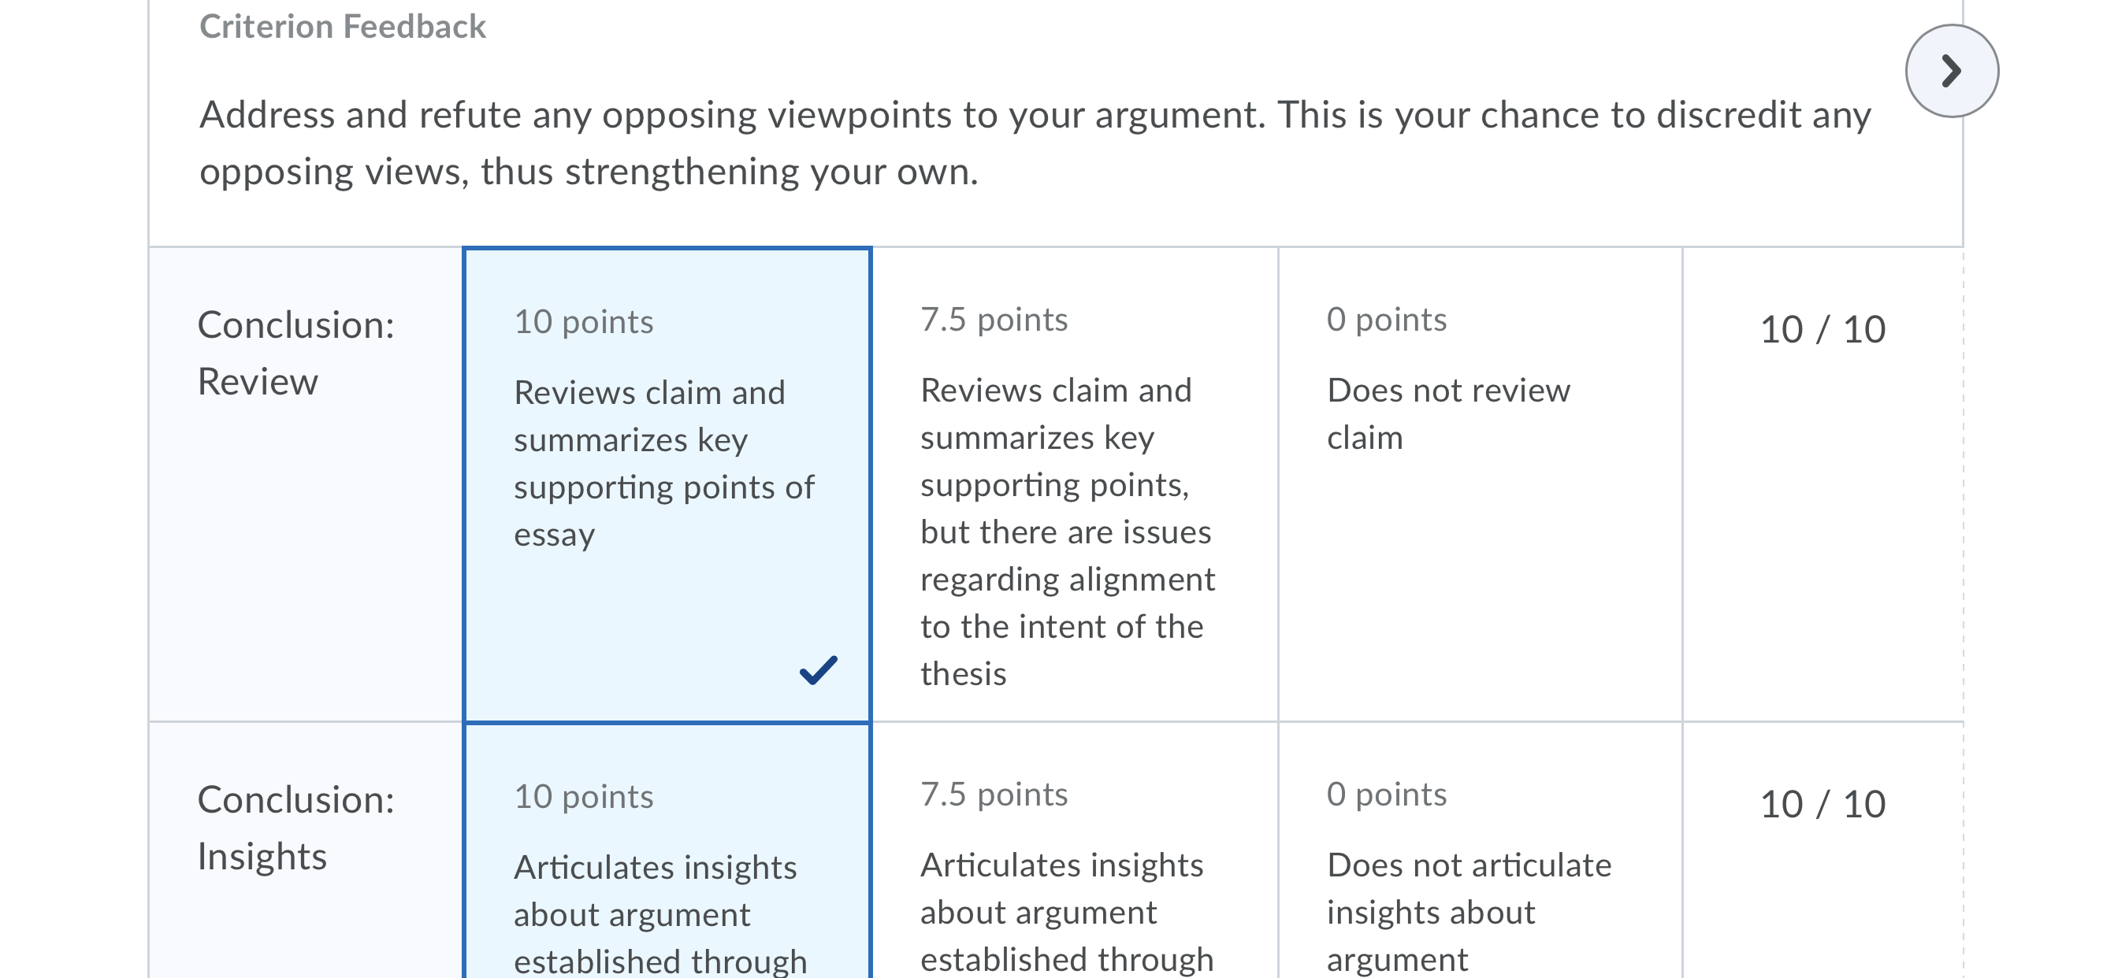Image resolution: width=2118 pixels, height=978 pixels.
Task: Select 7.5 points level for Conclusion: Insights
Action: 1075,851
